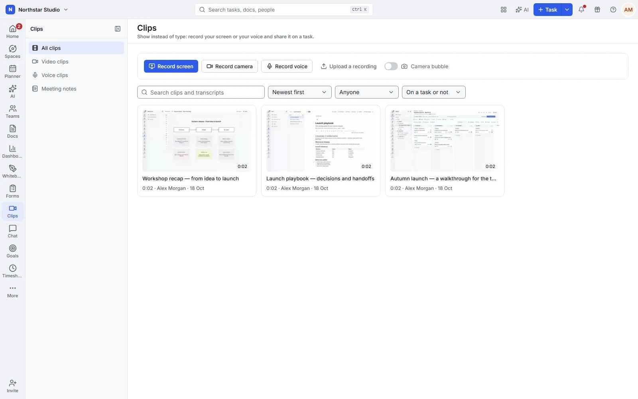Select Voice clips in the panel

pyautogui.click(x=77, y=75)
